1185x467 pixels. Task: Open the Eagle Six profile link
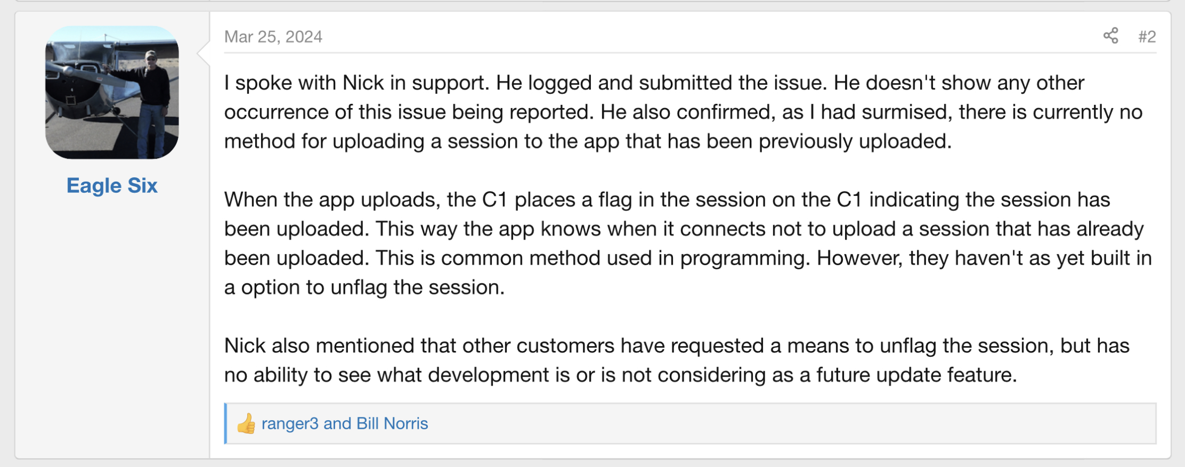[x=112, y=185]
